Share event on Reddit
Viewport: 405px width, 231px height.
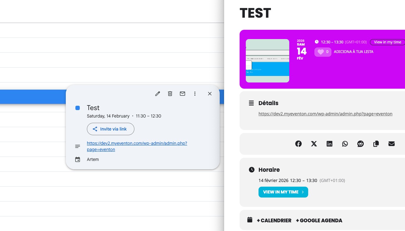[x=361, y=144]
